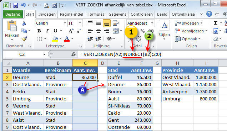Click the Insert Function fx icon
227x131 pixels.
pos(74,54)
